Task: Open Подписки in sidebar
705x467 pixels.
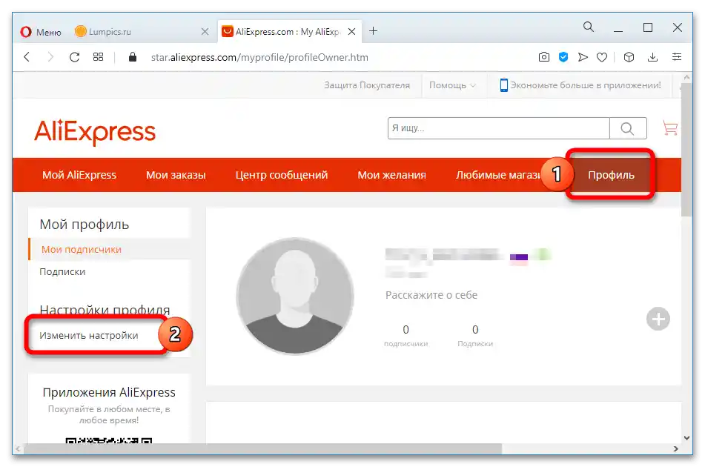Action: click(x=62, y=271)
